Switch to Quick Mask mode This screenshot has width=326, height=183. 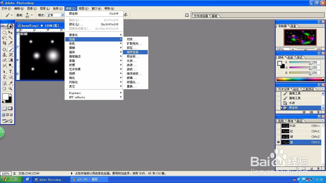coord(10,108)
